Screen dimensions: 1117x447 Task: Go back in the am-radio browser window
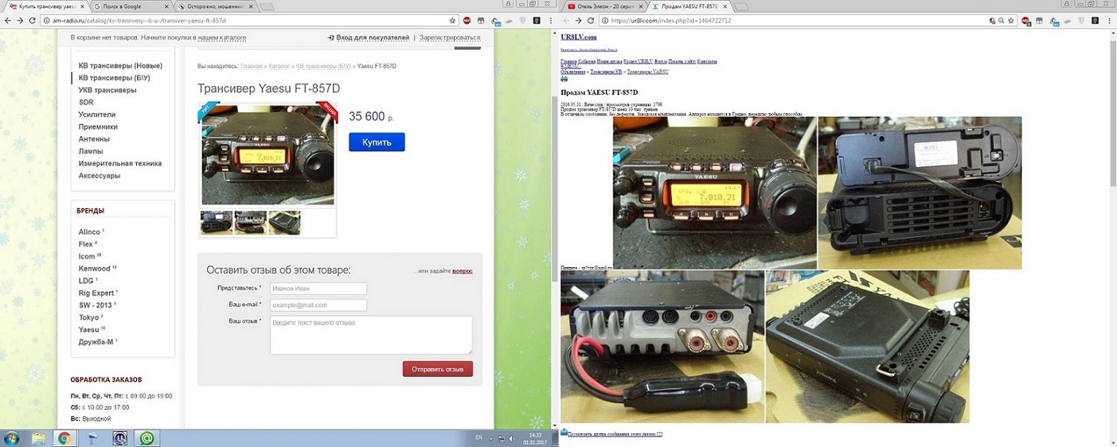tap(8, 20)
